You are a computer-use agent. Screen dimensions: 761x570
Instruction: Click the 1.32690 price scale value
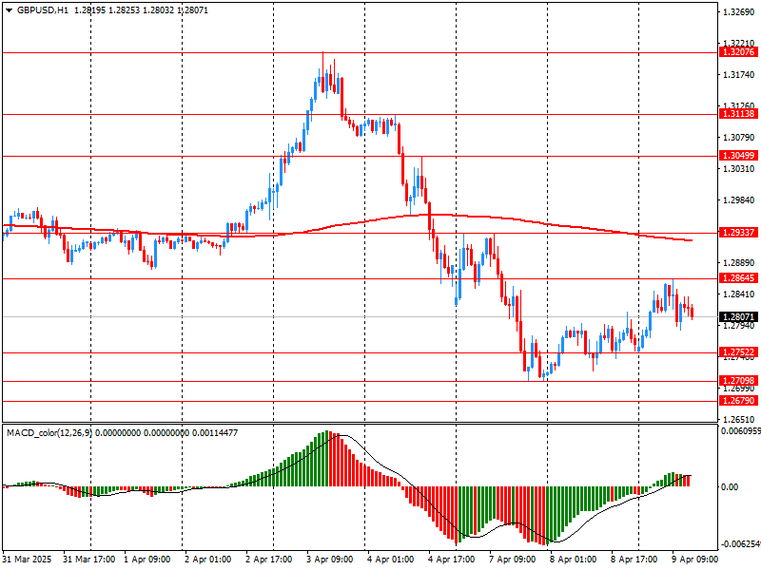pyautogui.click(x=738, y=13)
